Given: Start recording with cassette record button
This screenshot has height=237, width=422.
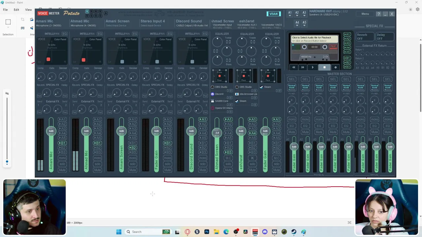Looking at the screenshot, I should 336,67.
